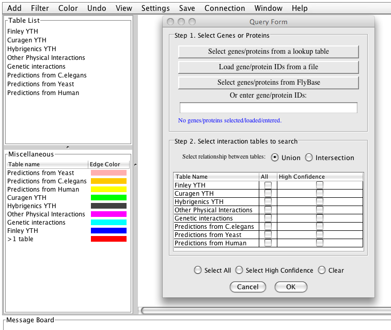Select Genetic interactions in Table List
The height and width of the screenshot is (330, 391).
(36, 66)
